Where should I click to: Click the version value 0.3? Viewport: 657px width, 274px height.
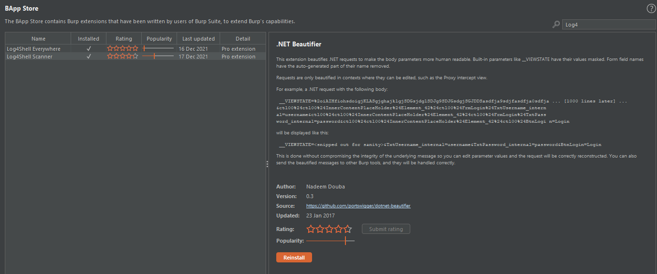[x=310, y=196]
